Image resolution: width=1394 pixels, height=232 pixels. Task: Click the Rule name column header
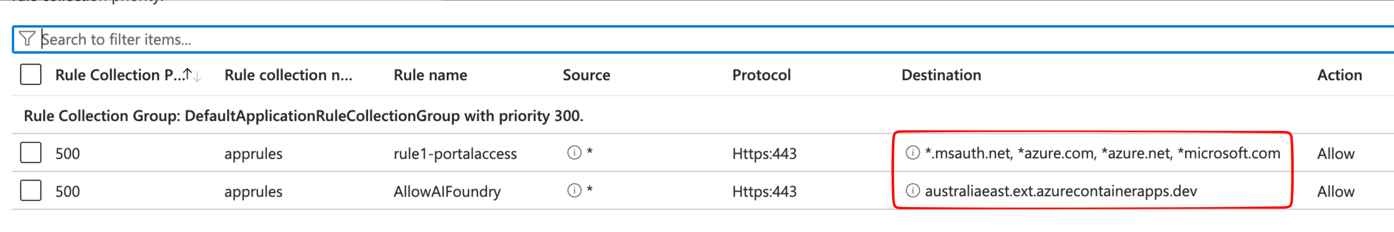coord(430,75)
